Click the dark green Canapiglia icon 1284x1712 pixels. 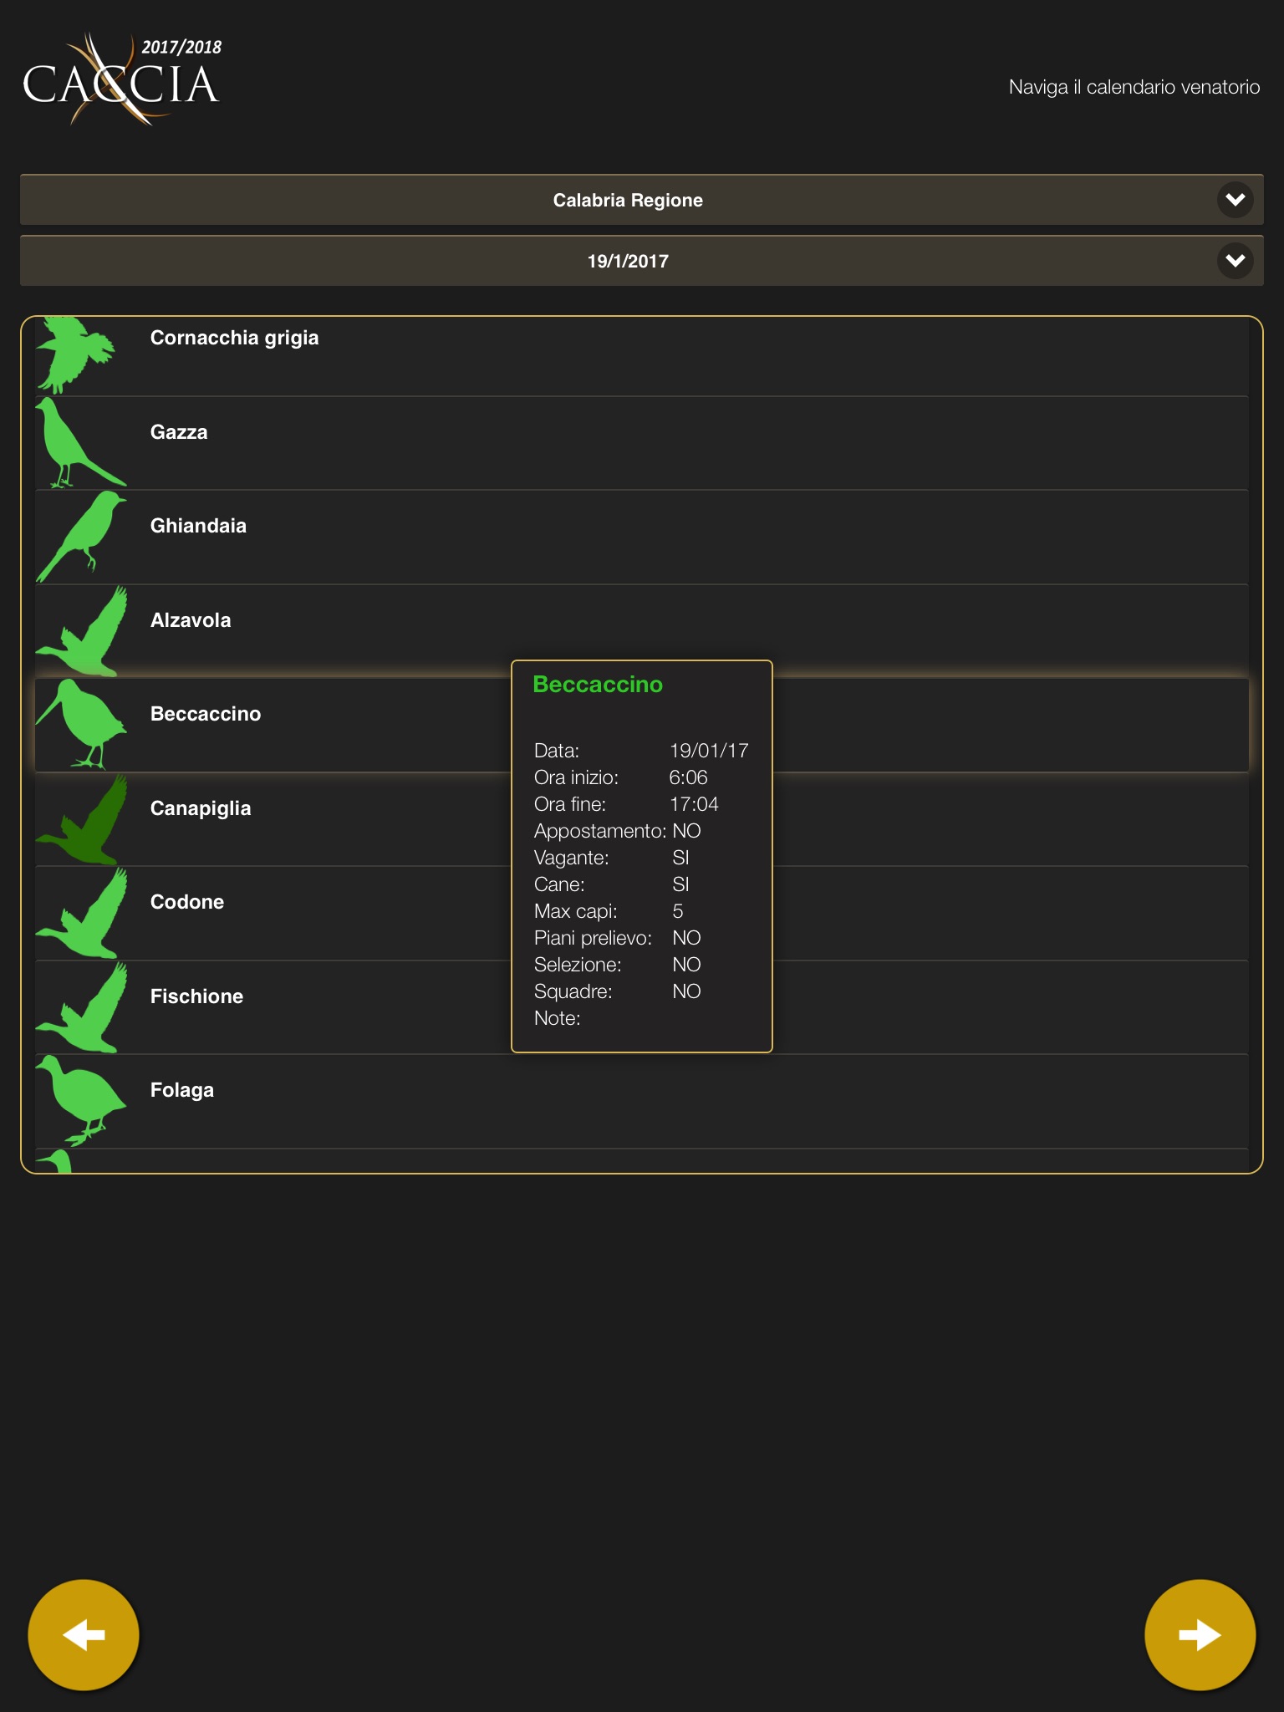point(81,819)
